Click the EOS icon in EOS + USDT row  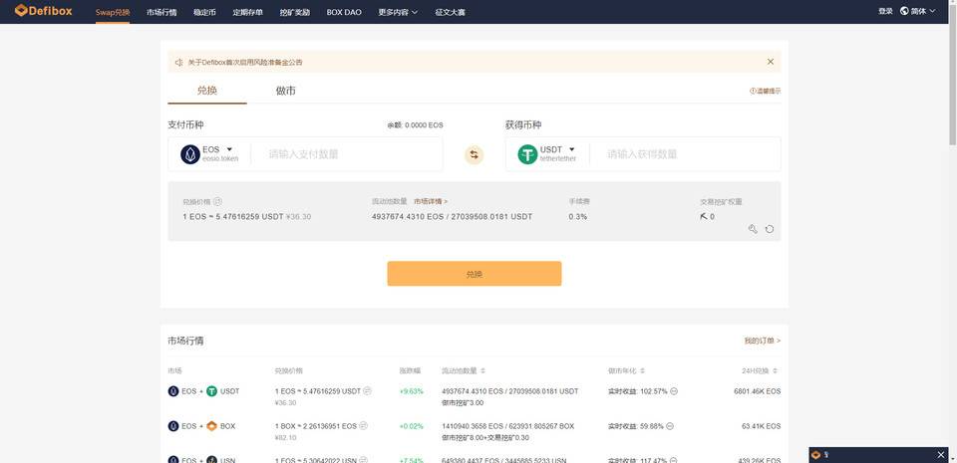[x=173, y=391]
